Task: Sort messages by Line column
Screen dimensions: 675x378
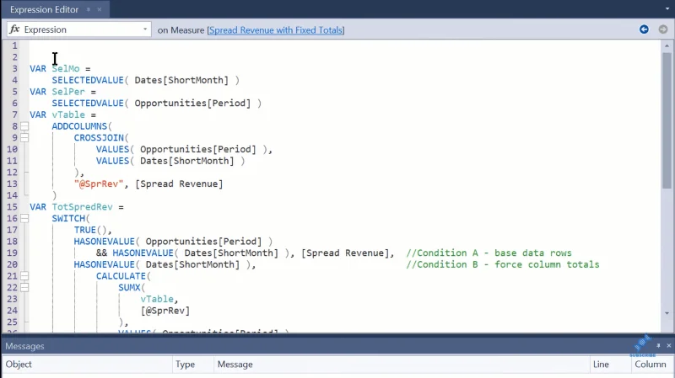Action: tap(610, 365)
